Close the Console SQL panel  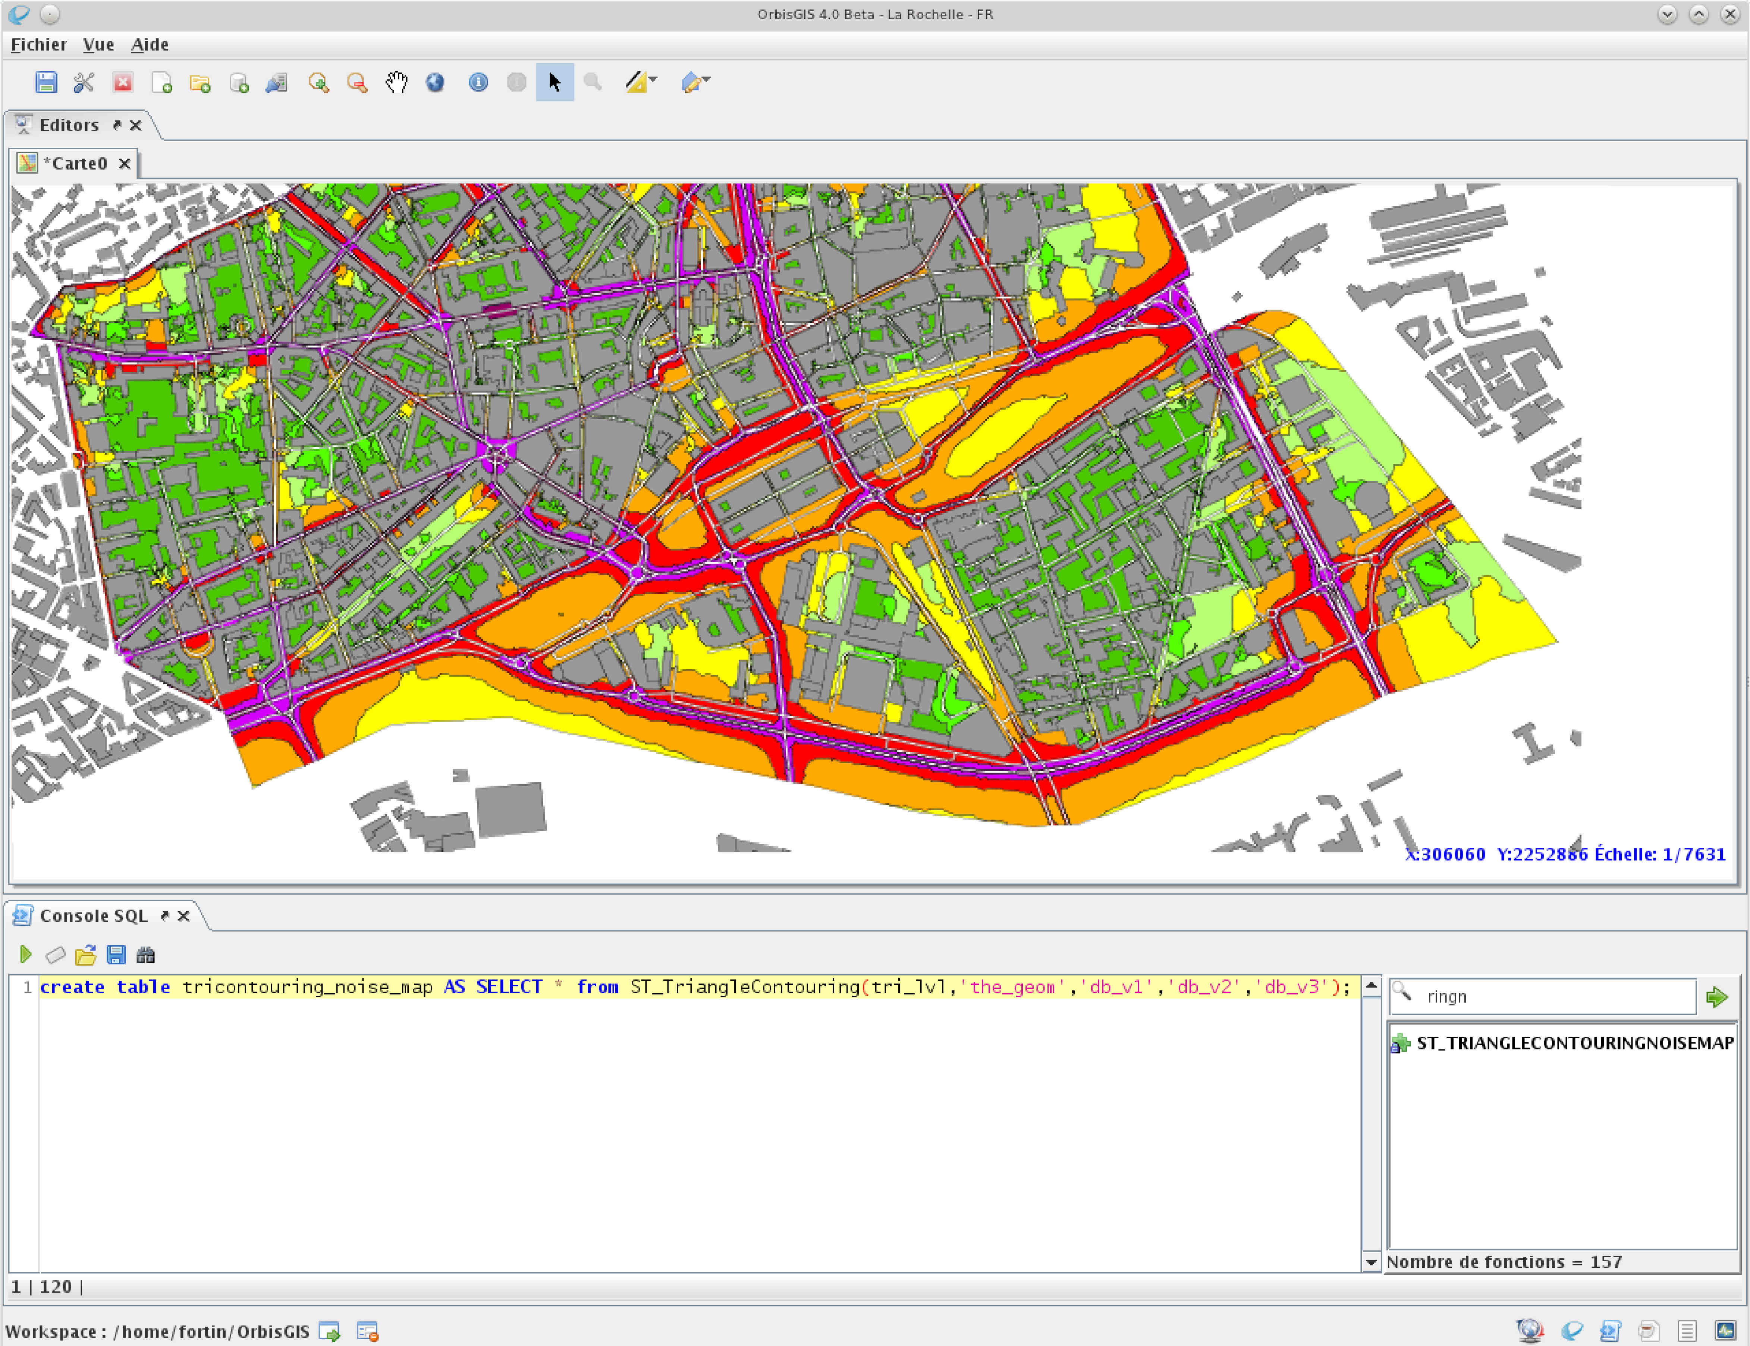pyautogui.click(x=183, y=916)
